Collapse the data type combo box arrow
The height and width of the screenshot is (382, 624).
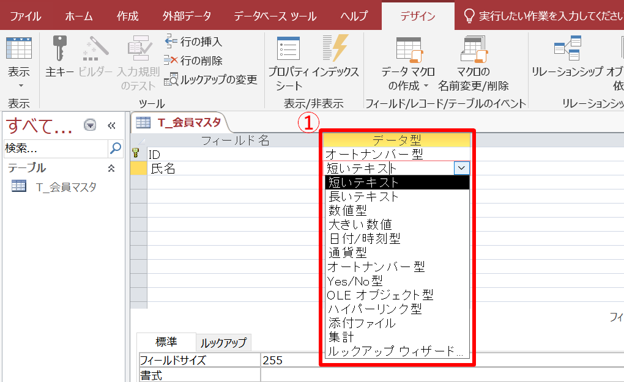click(x=461, y=168)
